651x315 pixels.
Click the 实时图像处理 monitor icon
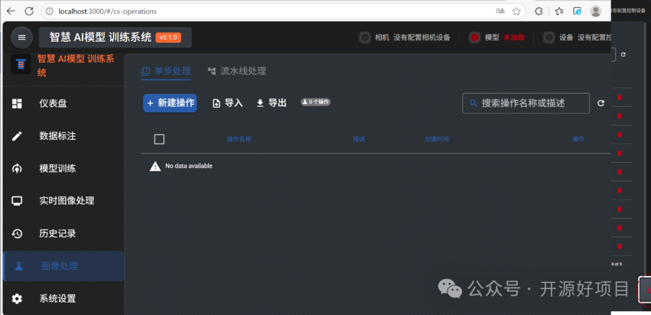(17, 201)
